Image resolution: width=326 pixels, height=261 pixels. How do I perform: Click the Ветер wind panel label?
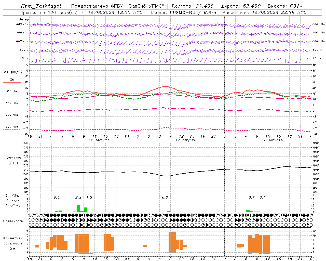[24, 19]
